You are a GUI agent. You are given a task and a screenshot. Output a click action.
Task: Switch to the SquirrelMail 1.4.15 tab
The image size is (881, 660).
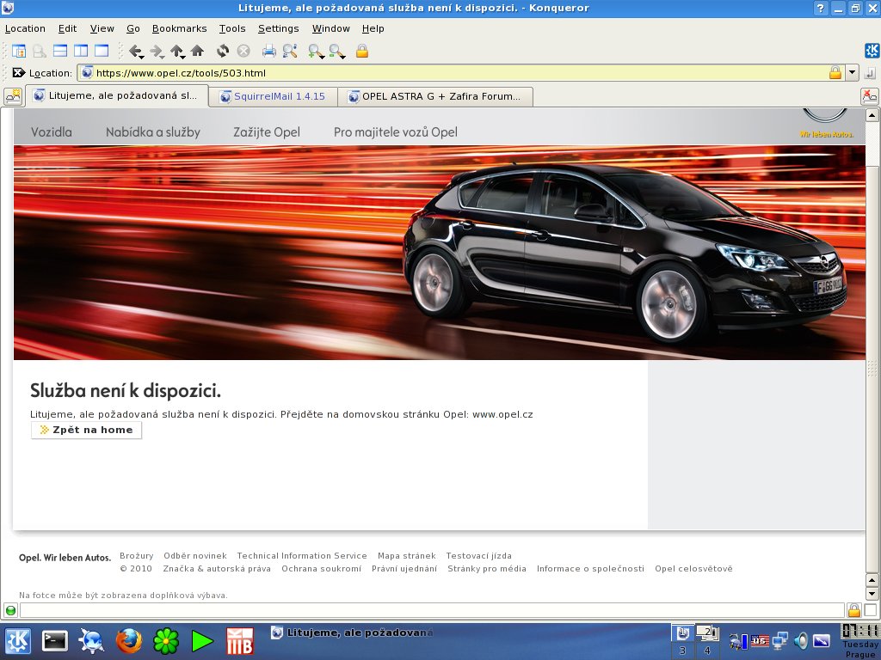click(x=273, y=96)
